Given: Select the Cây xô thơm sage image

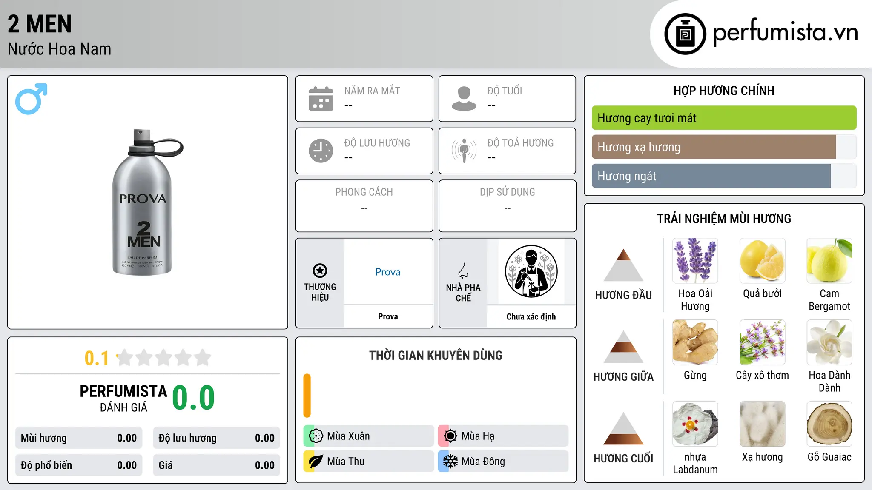Looking at the screenshot, I should (763, 342).
